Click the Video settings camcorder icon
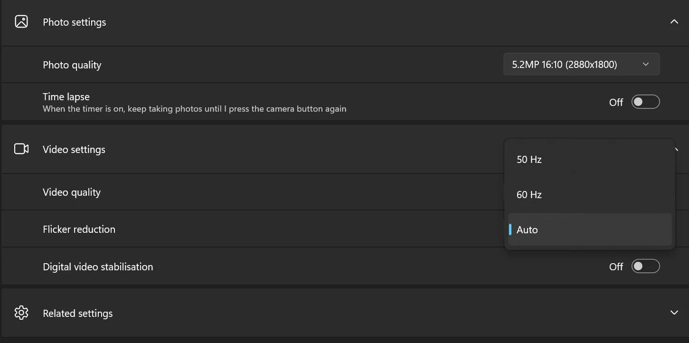Screen dimensions: 689x343 tap(21, 149)
